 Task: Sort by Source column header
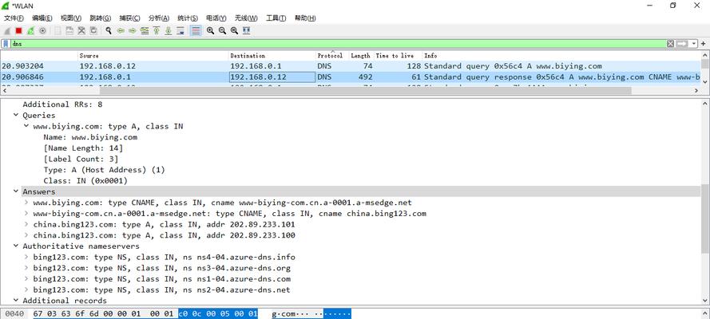pyautogui.click(x=153, y=56)
